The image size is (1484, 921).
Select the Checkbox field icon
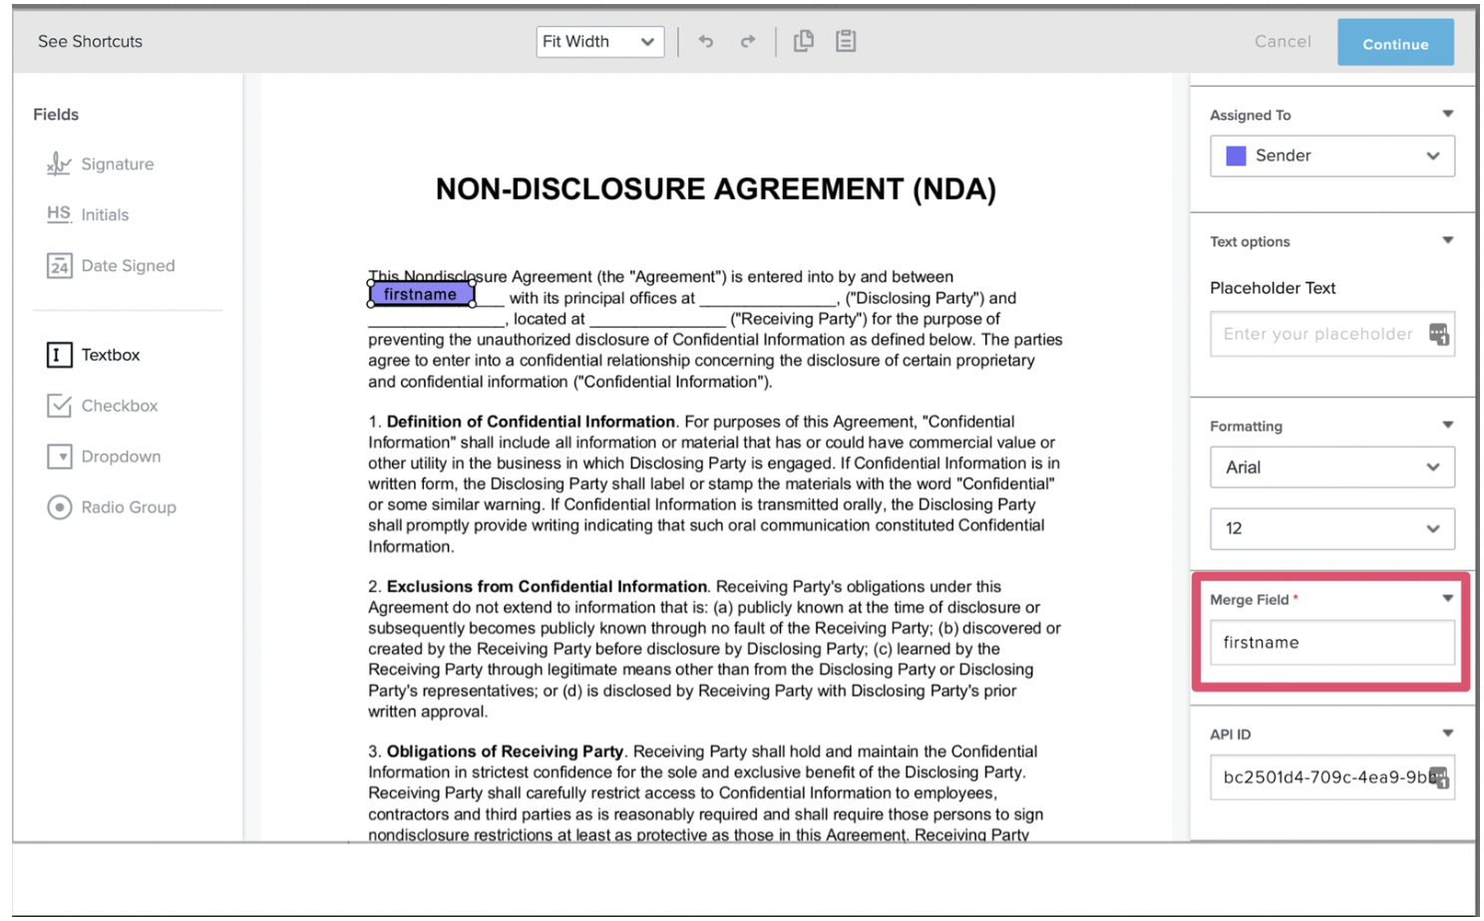[x=59, y=406]
